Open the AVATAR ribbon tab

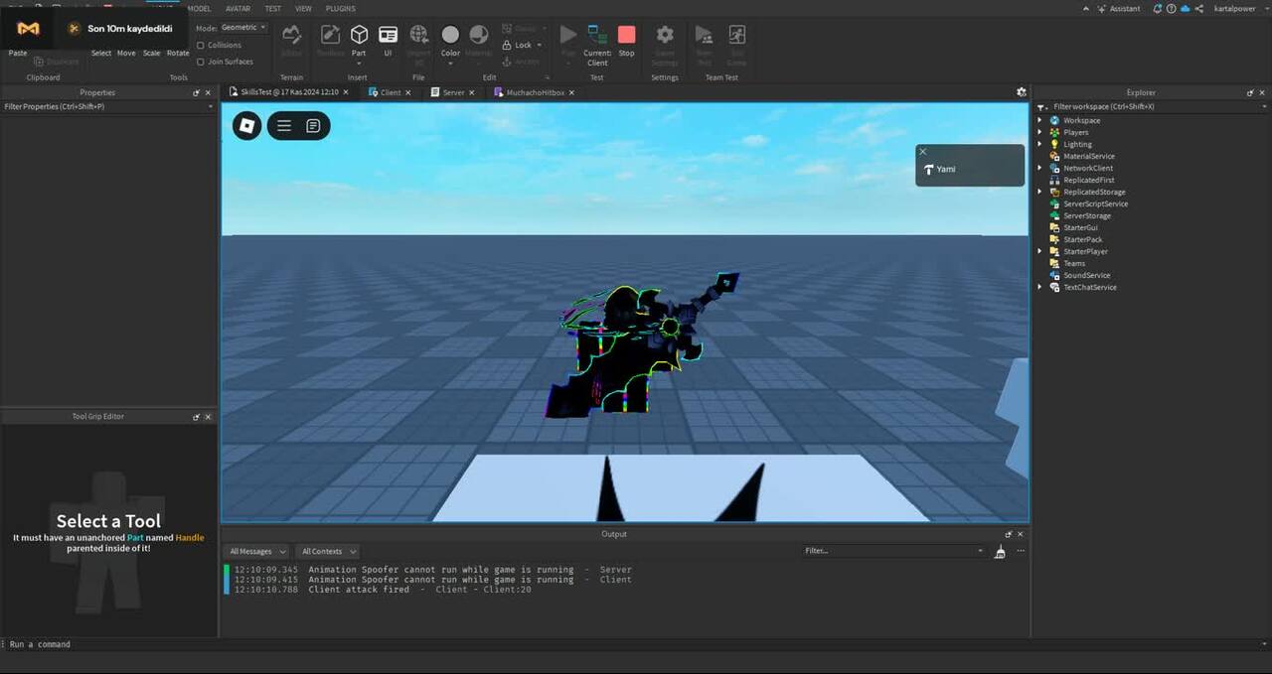pyautogui.click(x=238, y=8)
